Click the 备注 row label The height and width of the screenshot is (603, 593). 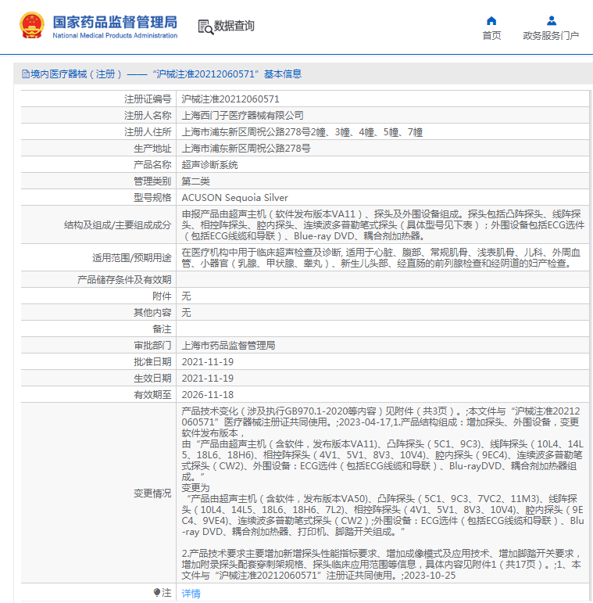162,329
